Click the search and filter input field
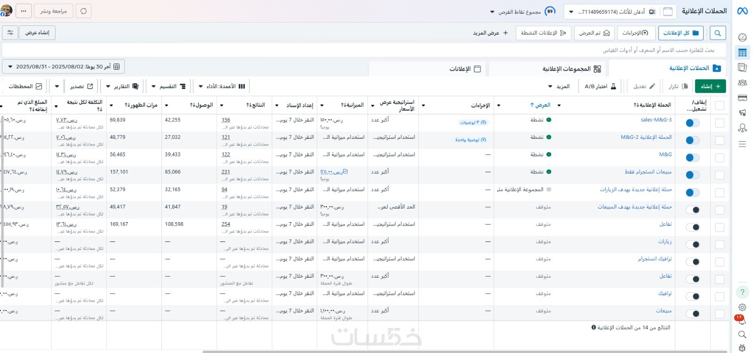Image resolution: width=753 pixels, height=353 pixels. [364, 50]
